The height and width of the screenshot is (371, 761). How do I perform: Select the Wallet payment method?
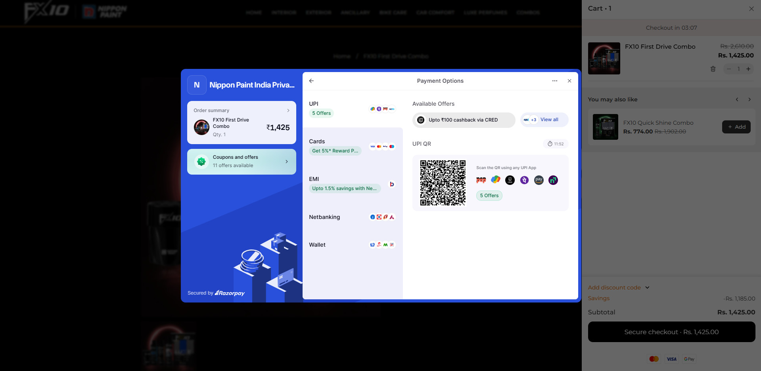click(353, 245)
